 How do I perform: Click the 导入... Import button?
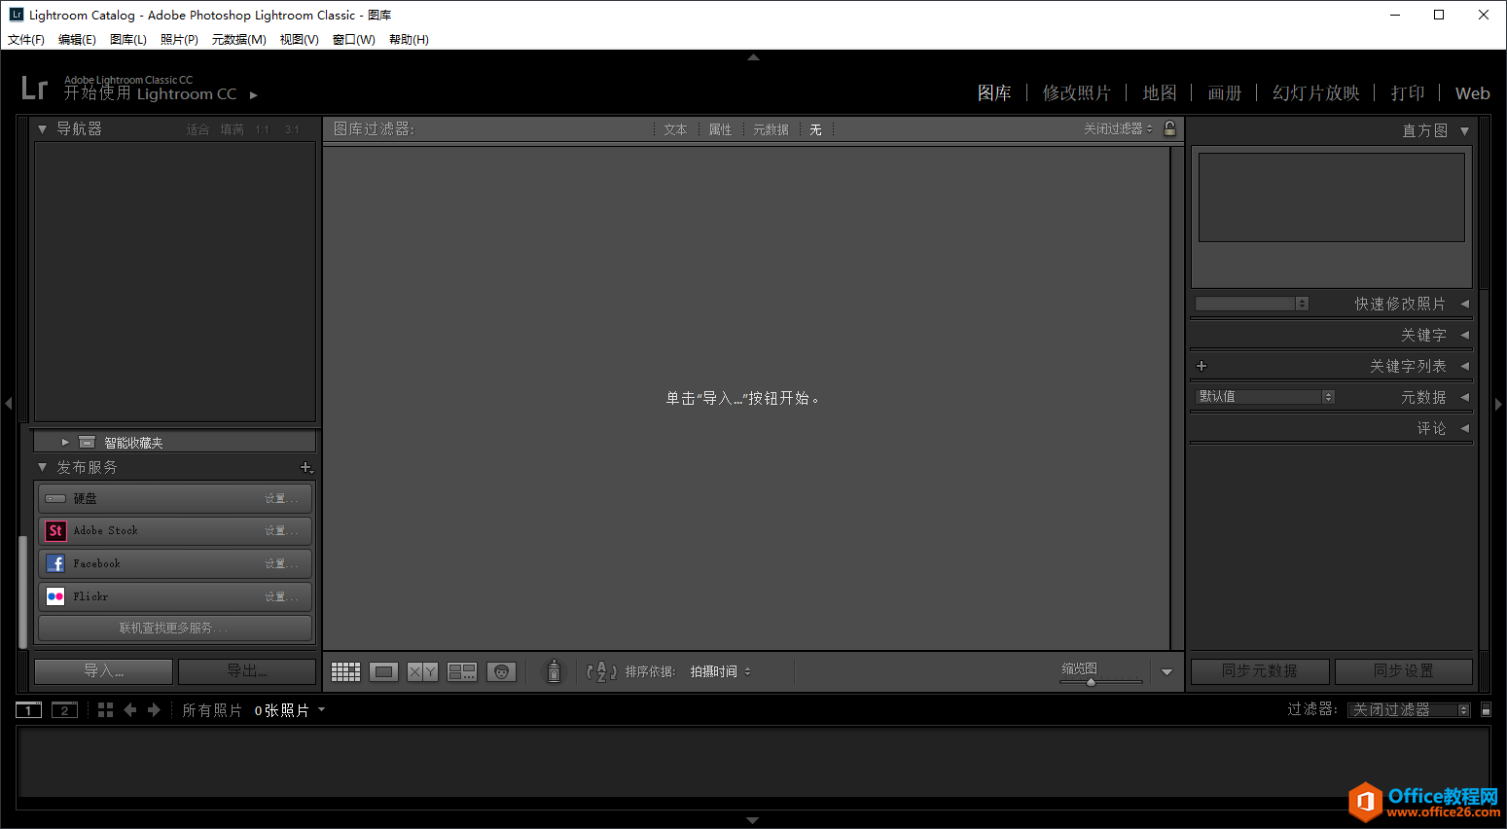click(103, 671)
